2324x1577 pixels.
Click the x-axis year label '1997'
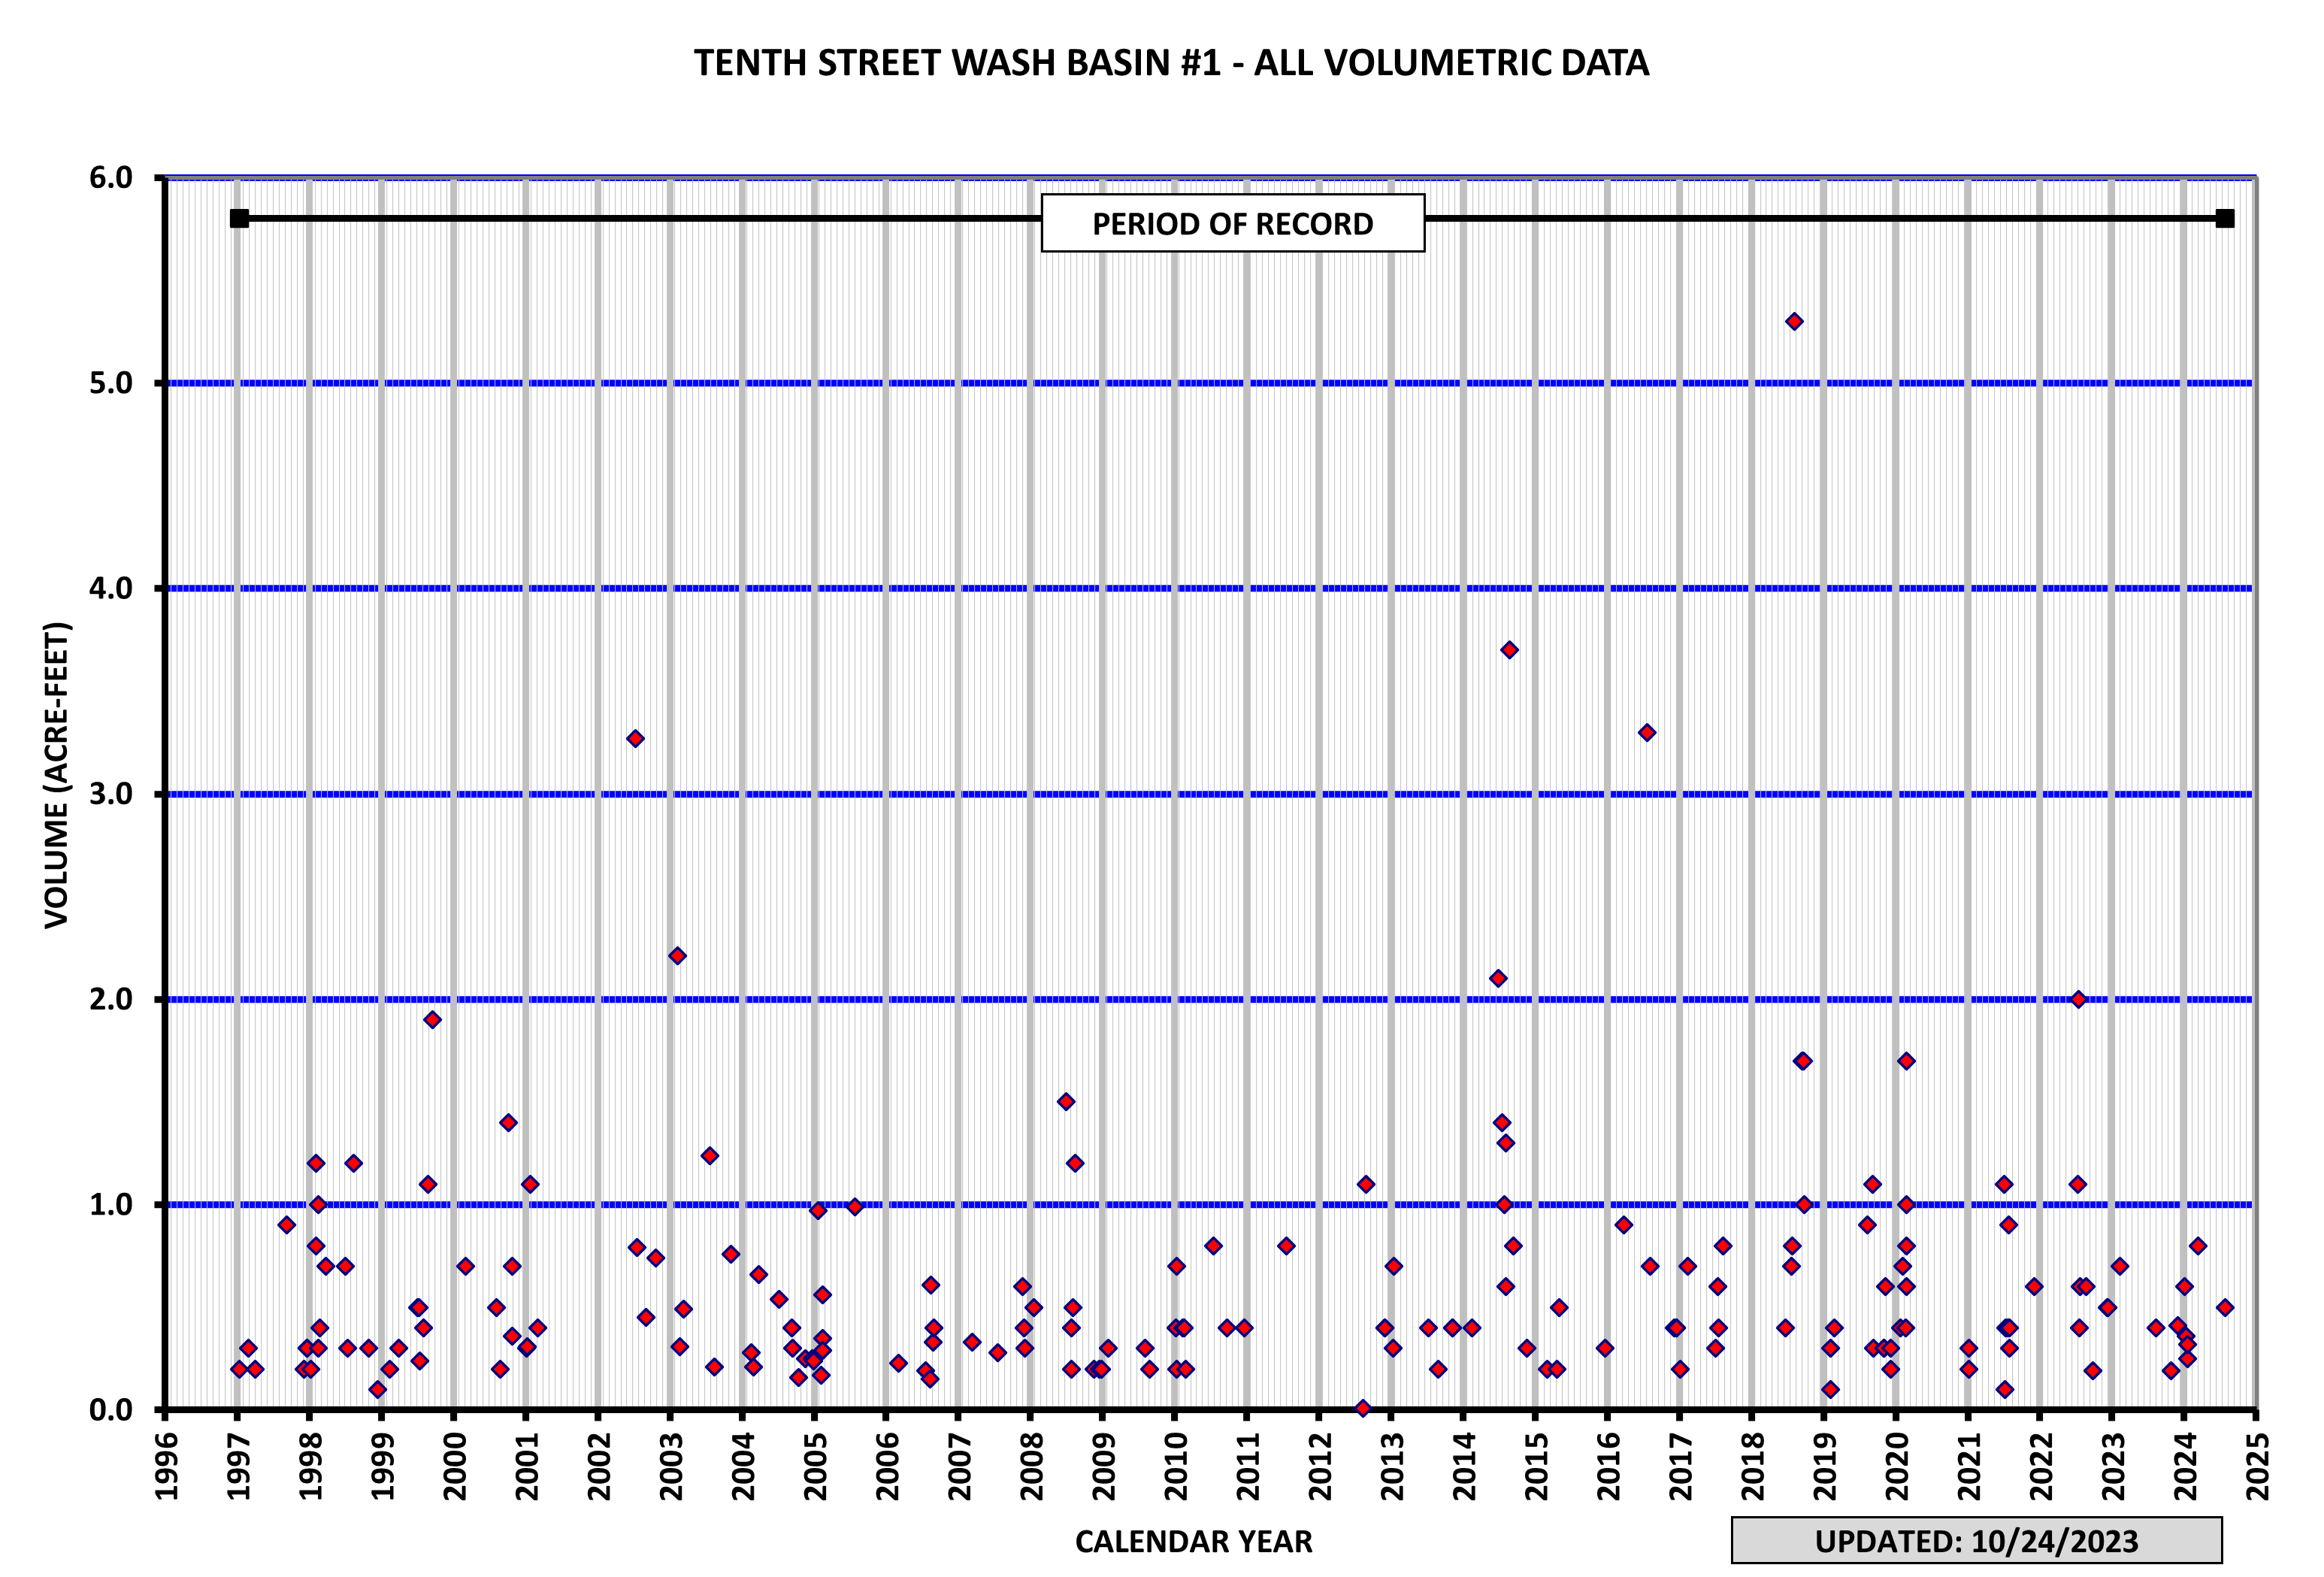click(238, 1466)
